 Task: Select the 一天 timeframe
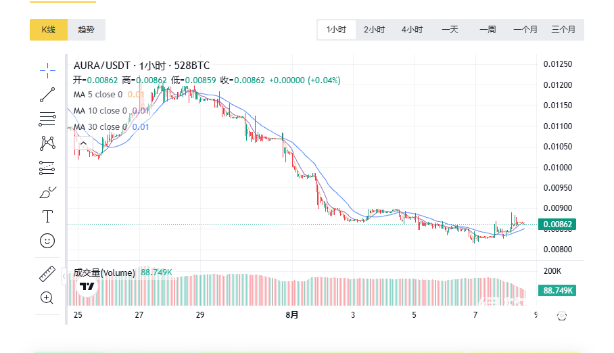[x=450, y=30]
